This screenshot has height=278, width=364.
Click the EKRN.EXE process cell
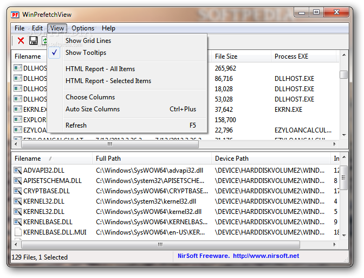[288, 110]
